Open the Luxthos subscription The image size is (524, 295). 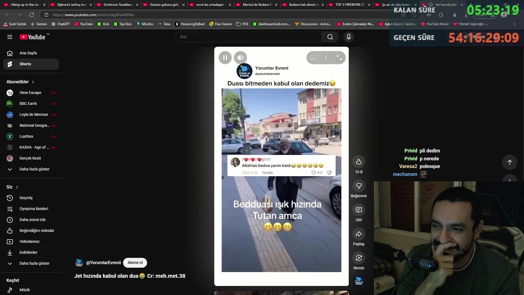click(31, 136)
